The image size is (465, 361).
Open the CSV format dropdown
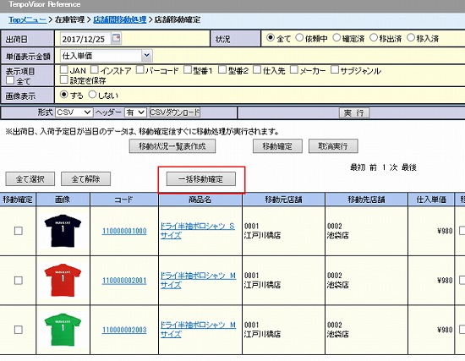(x=74, y=112)
